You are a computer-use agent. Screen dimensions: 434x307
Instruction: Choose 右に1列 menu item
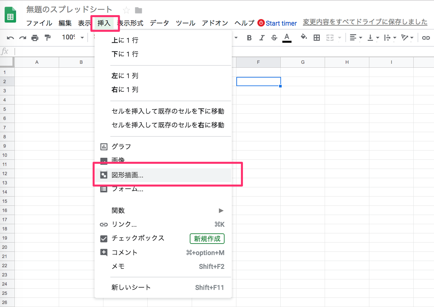click(163, 89)
